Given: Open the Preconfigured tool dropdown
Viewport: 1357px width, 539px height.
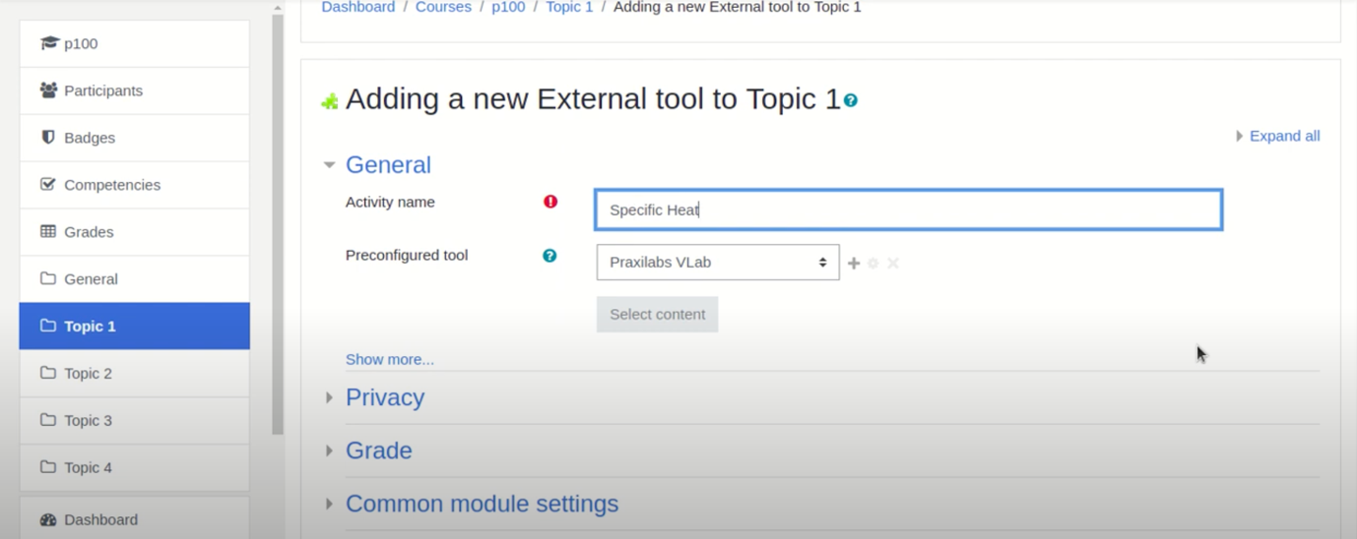Looking at the screenshot, I should click(718, 263).
